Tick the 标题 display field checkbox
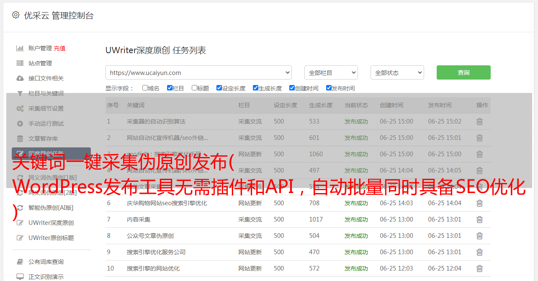 (x=194, y=88)
